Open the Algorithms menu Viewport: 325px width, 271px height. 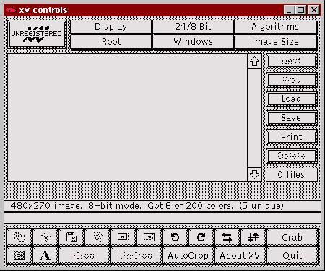point(275,27)
